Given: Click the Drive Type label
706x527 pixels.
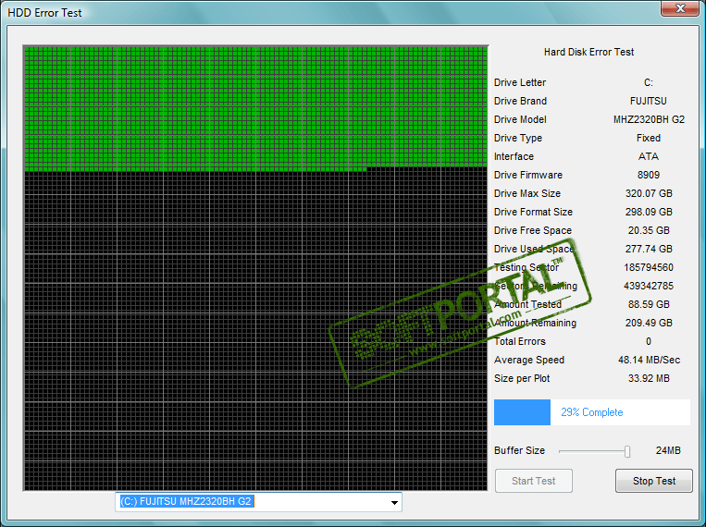Looking at the screenshot, I should coord(518,138).
